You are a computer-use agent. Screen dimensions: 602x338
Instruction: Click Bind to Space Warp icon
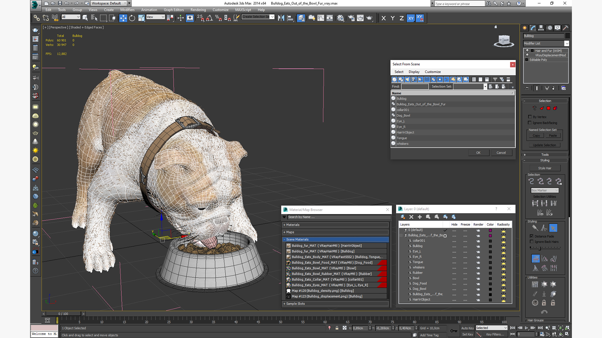[x=55, y=18]
